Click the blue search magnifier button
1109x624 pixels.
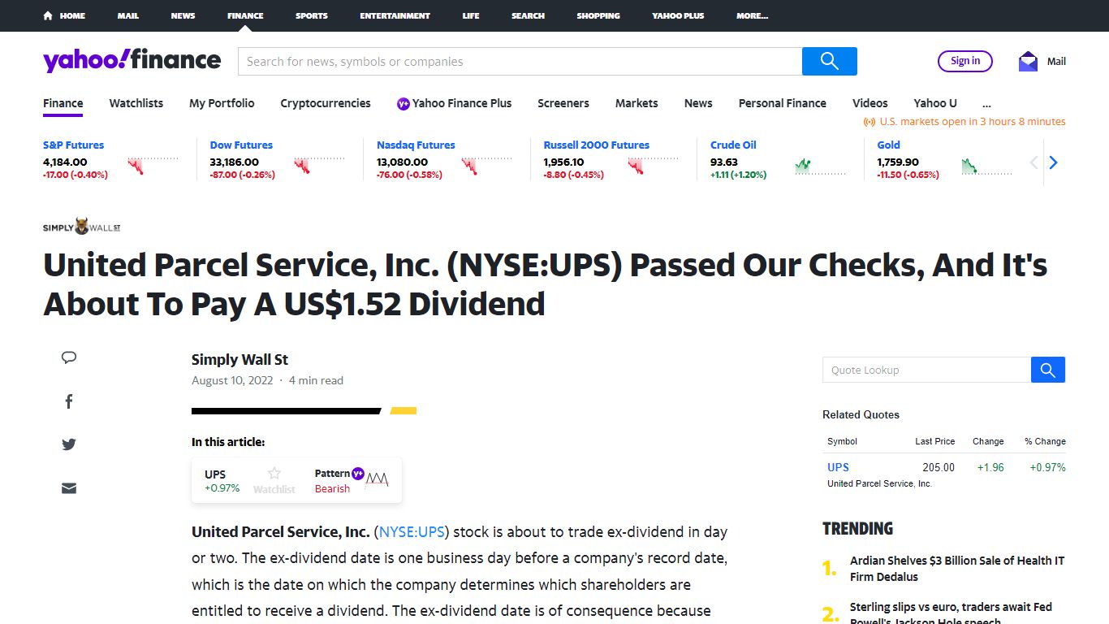click(x=829, y=61)
